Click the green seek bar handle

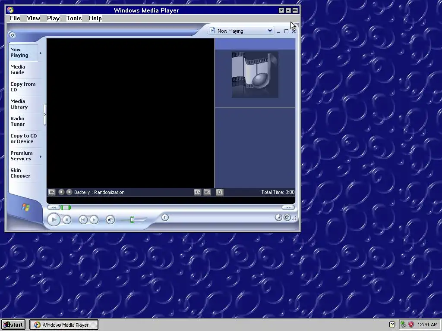66,207
